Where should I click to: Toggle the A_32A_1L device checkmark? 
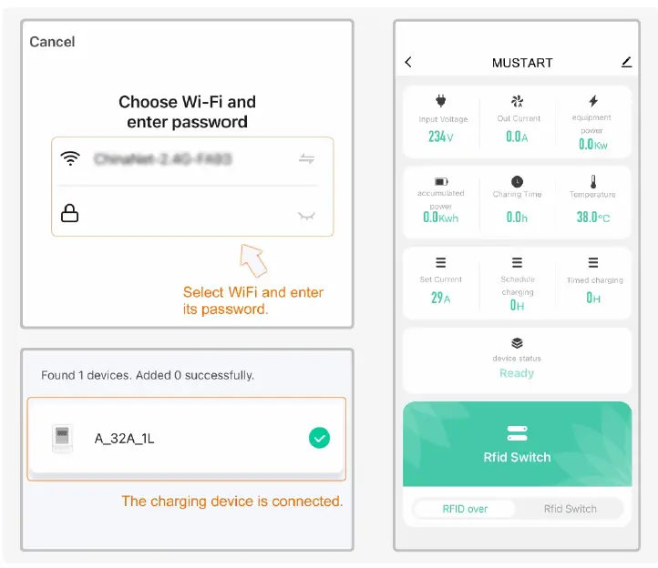pyautogui.click(x=319, y=439)
